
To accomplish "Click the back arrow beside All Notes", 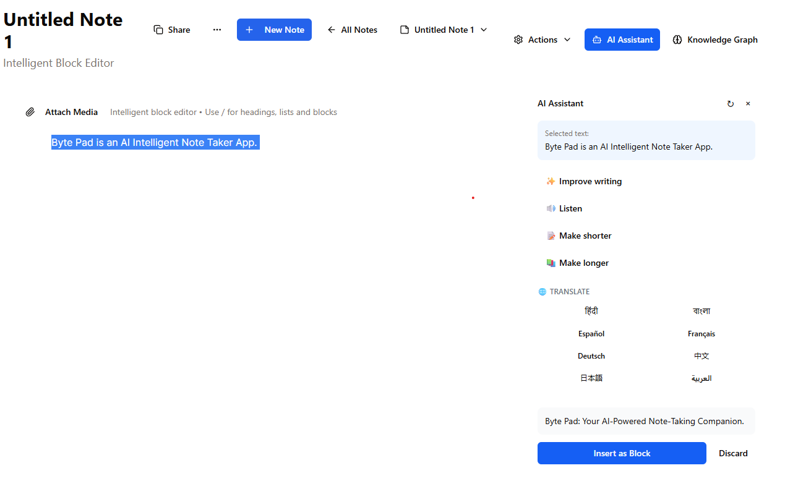I will (x=332, y=30).
